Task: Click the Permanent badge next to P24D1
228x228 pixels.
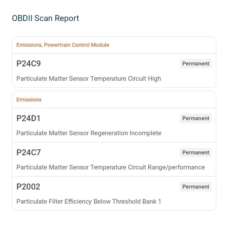Action: click(x=196, y=118)
